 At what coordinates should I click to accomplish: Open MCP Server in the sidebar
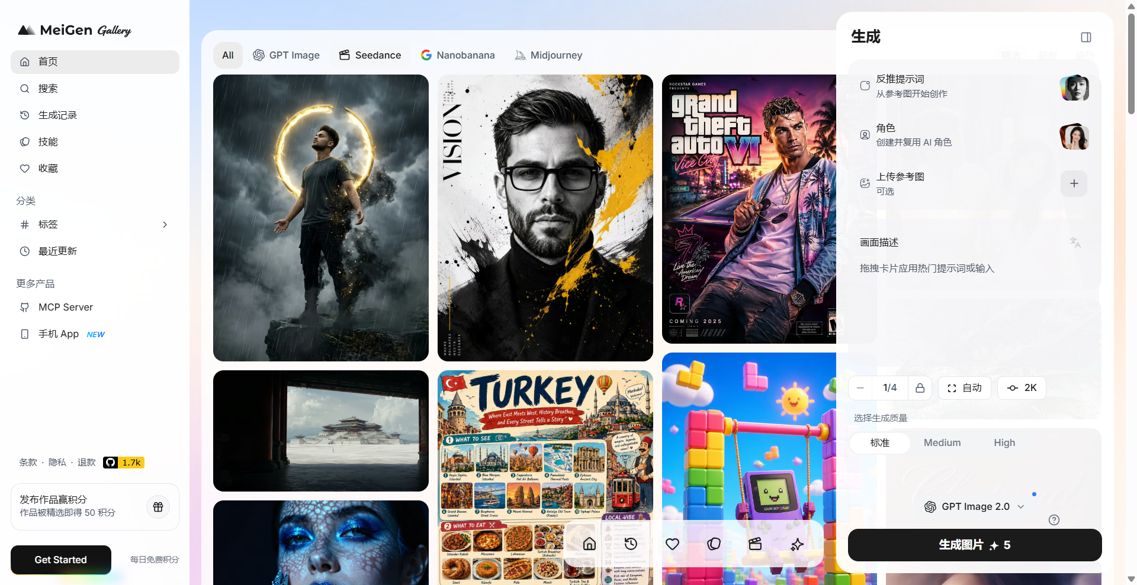pos(95,308)
